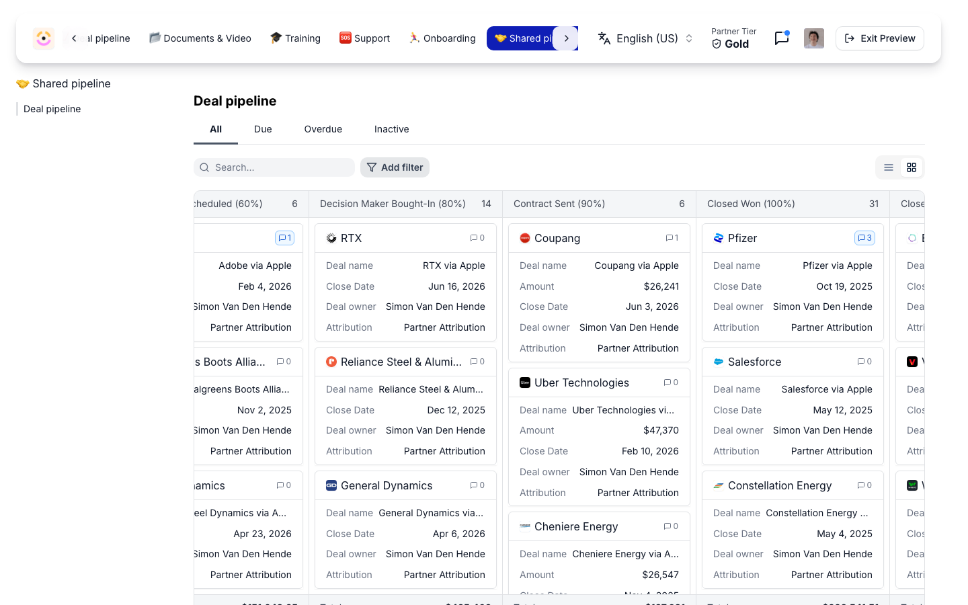Switch to board grid view layout
Image resolution: width=968 pixels, height=605 pixels.
click(x=912, y=167)
